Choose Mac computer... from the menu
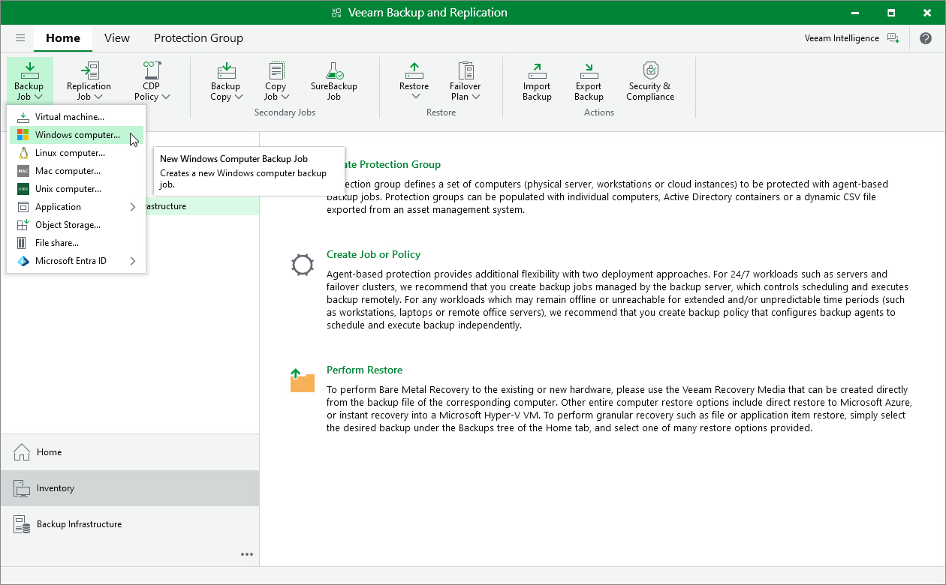The image size is (946, 585). click(x=76, y=171)
